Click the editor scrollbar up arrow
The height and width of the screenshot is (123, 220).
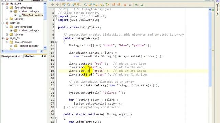click(210, 10)
